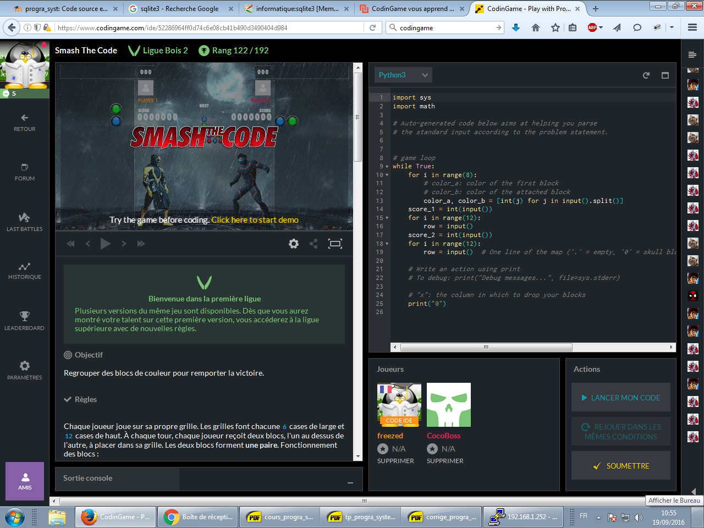Go back with the RETOUR arrow
Screen dimensions: 704x528
point(24,123)
